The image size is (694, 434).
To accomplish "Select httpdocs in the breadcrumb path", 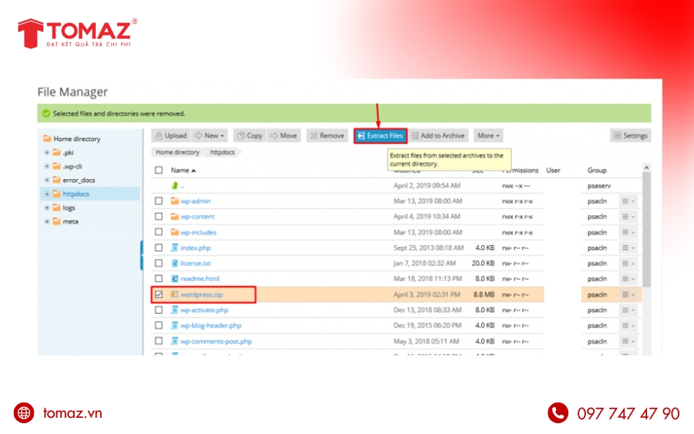I will [x=222, y=153].
